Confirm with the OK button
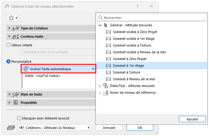Viewport: 209px width, 136px height. click(140, 128)
